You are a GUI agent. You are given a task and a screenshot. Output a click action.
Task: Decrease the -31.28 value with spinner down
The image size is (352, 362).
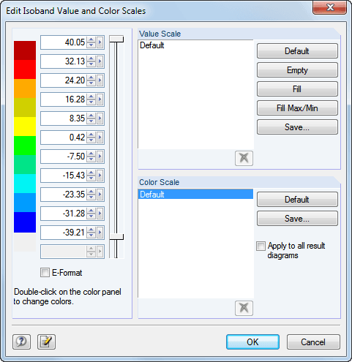tap(91, 216)
